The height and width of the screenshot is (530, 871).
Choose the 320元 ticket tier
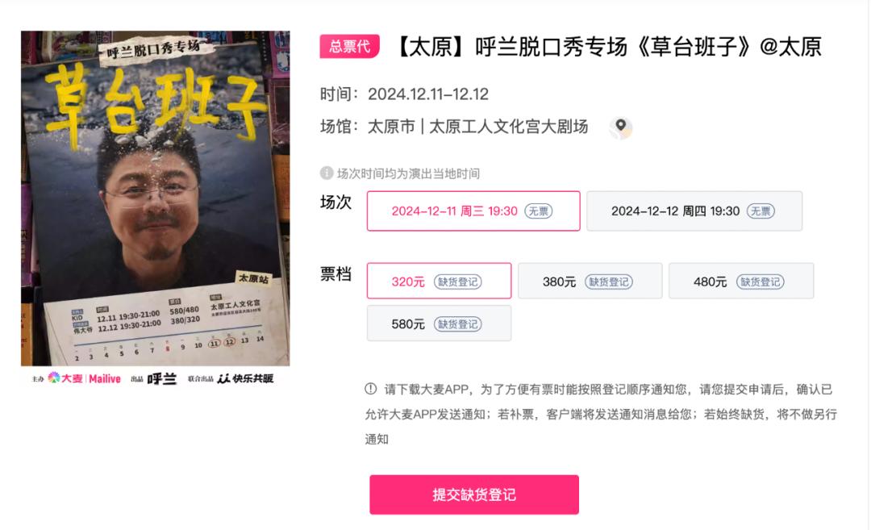pyautogui.click(x=439, y=281)
